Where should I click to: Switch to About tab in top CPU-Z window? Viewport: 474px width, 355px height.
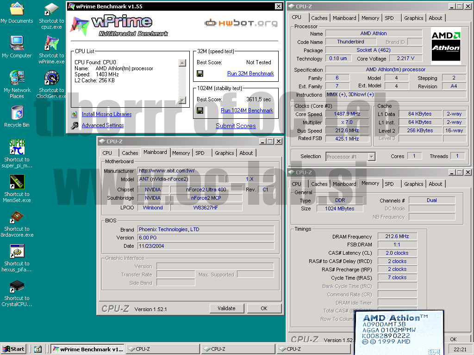(x=435, y=18)
